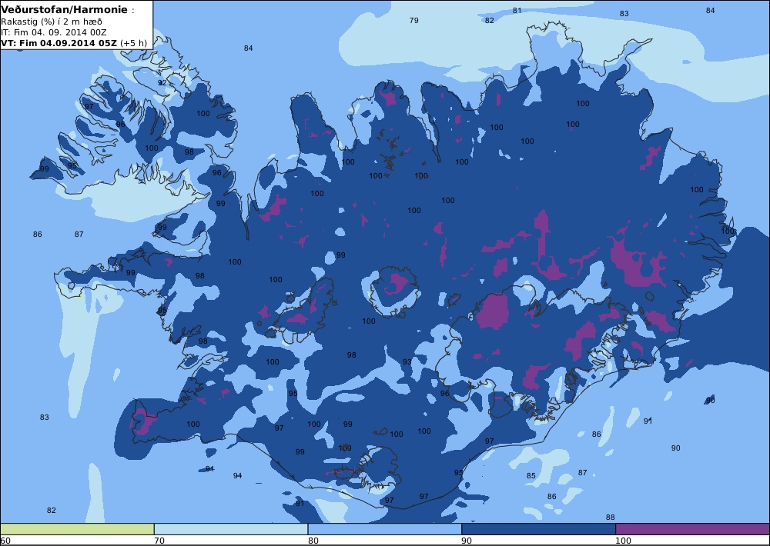Click the yellow-green 60–70 legend color band

[x=77, y=529]
